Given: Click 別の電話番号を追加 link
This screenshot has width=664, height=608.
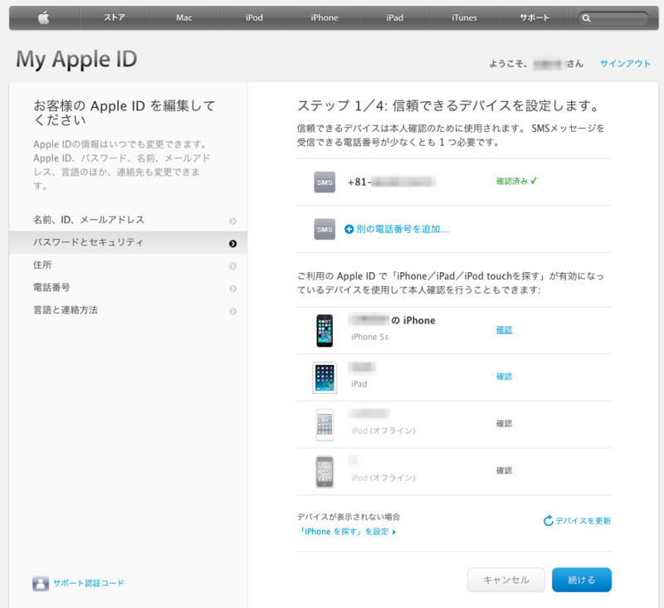Looking at the screenshot, I should [403, 229].
